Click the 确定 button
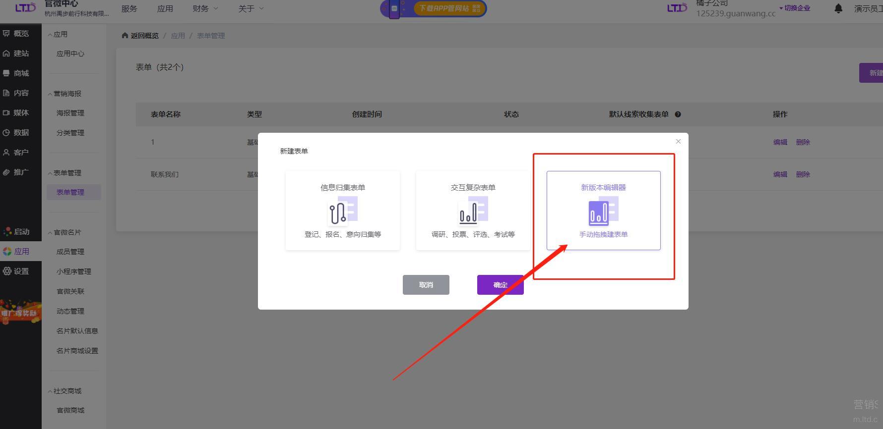This screenshot has width=883, height=429. click(500, 285)
